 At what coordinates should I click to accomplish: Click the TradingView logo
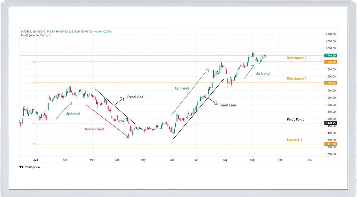tap(30, 167)
